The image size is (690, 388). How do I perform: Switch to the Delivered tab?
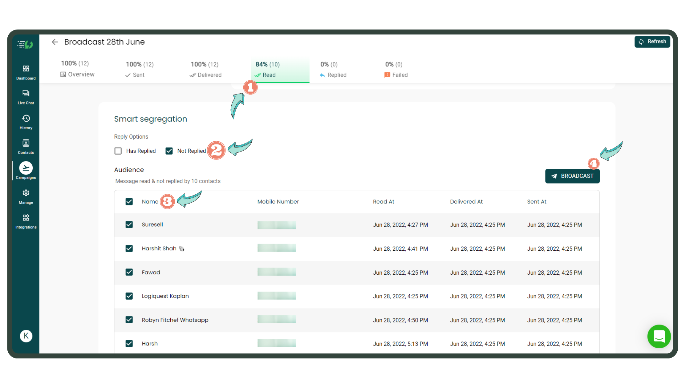206,70
